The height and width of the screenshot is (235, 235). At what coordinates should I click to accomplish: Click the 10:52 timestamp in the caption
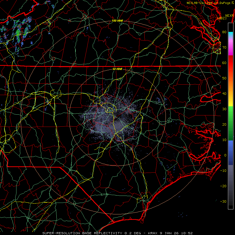187,233
